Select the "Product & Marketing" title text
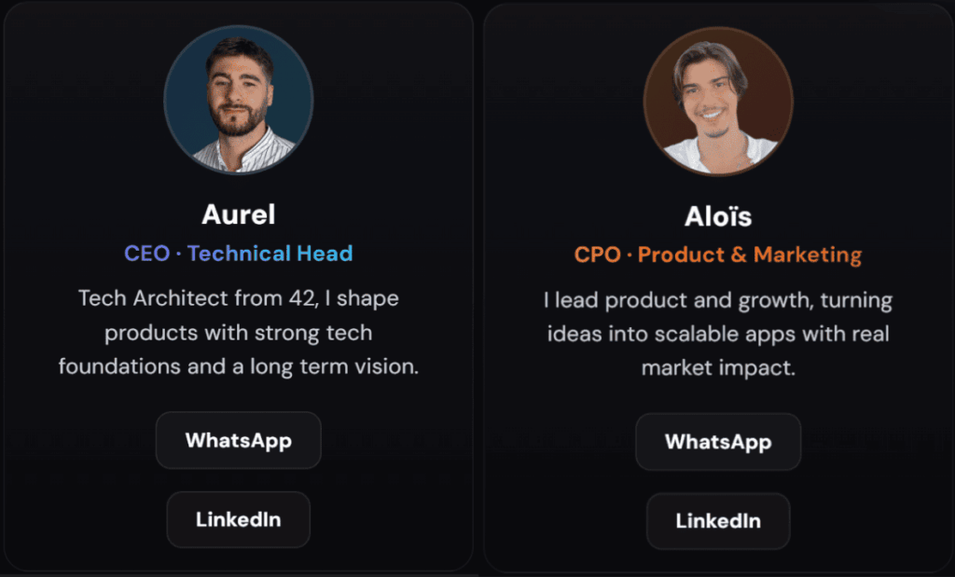 750,254
